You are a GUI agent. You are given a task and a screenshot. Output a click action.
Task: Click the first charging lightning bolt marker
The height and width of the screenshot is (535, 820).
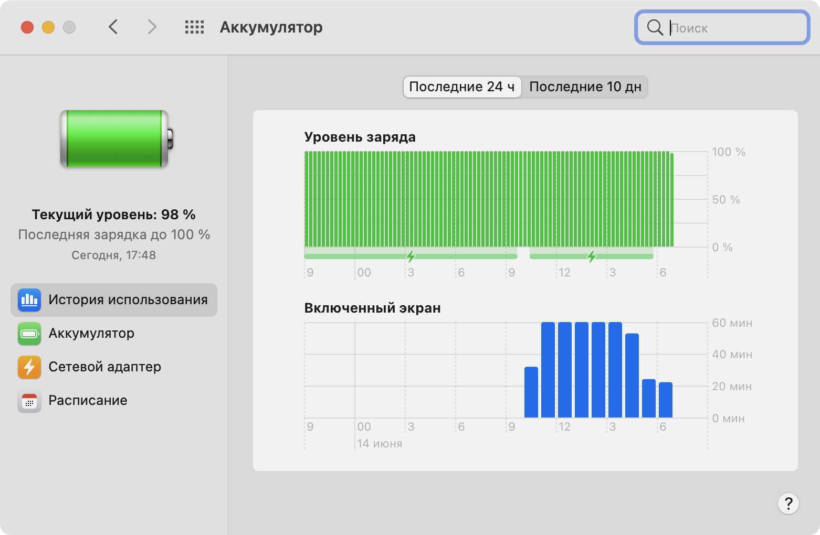click(x=411, y=256)
